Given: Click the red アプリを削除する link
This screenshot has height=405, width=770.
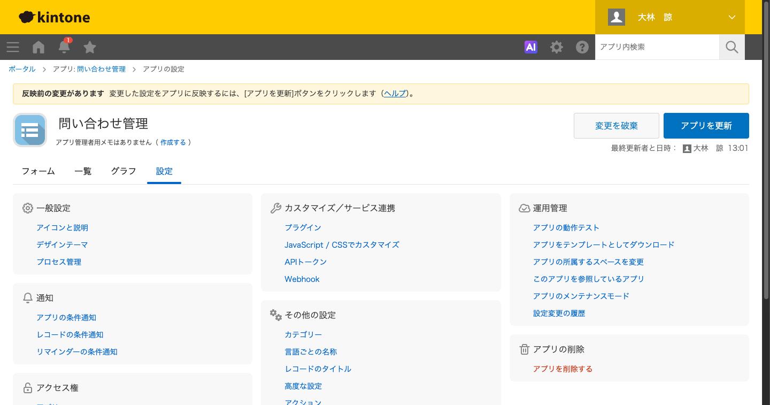Looking at the screenshot, I should [x=563, y=369].
